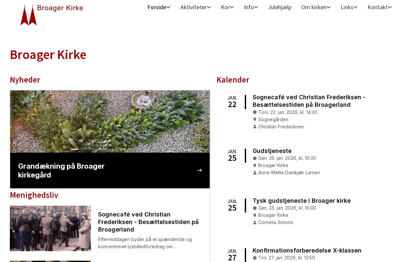Click clock icon for the 10:30 Gudstjeneste
420x262 pixels.
(255, 158)
